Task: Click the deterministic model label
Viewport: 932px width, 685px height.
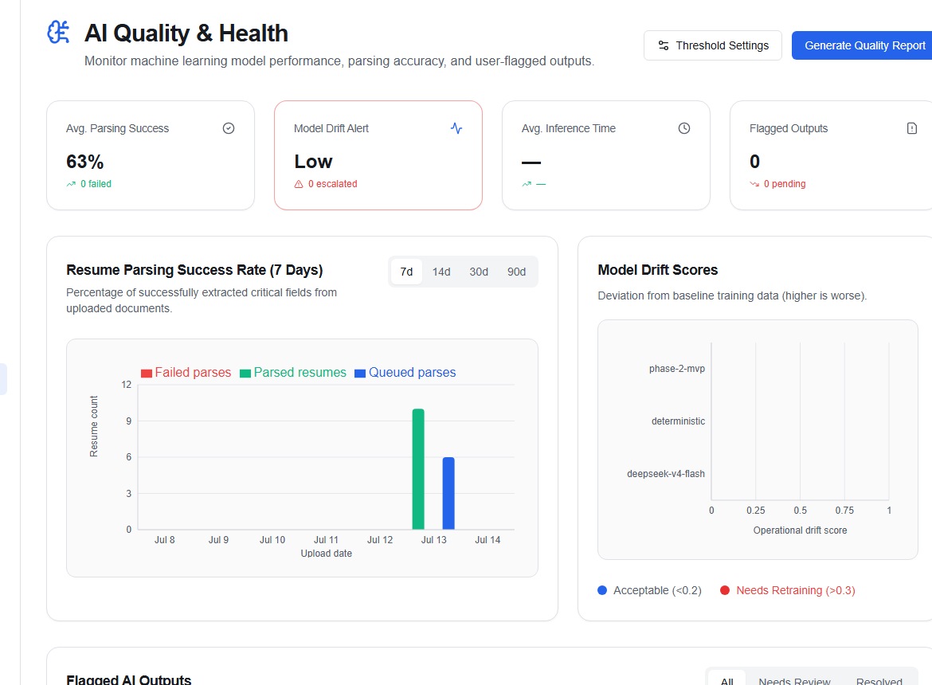Action: click(678, 421)
